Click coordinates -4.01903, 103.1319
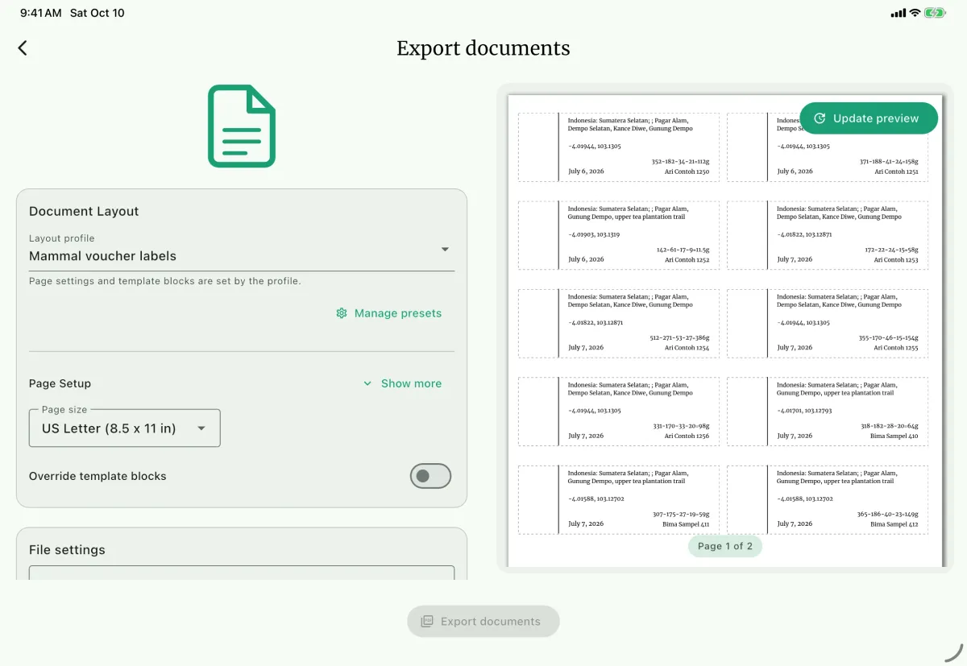967x666 pixels. [x=594, y=234]
